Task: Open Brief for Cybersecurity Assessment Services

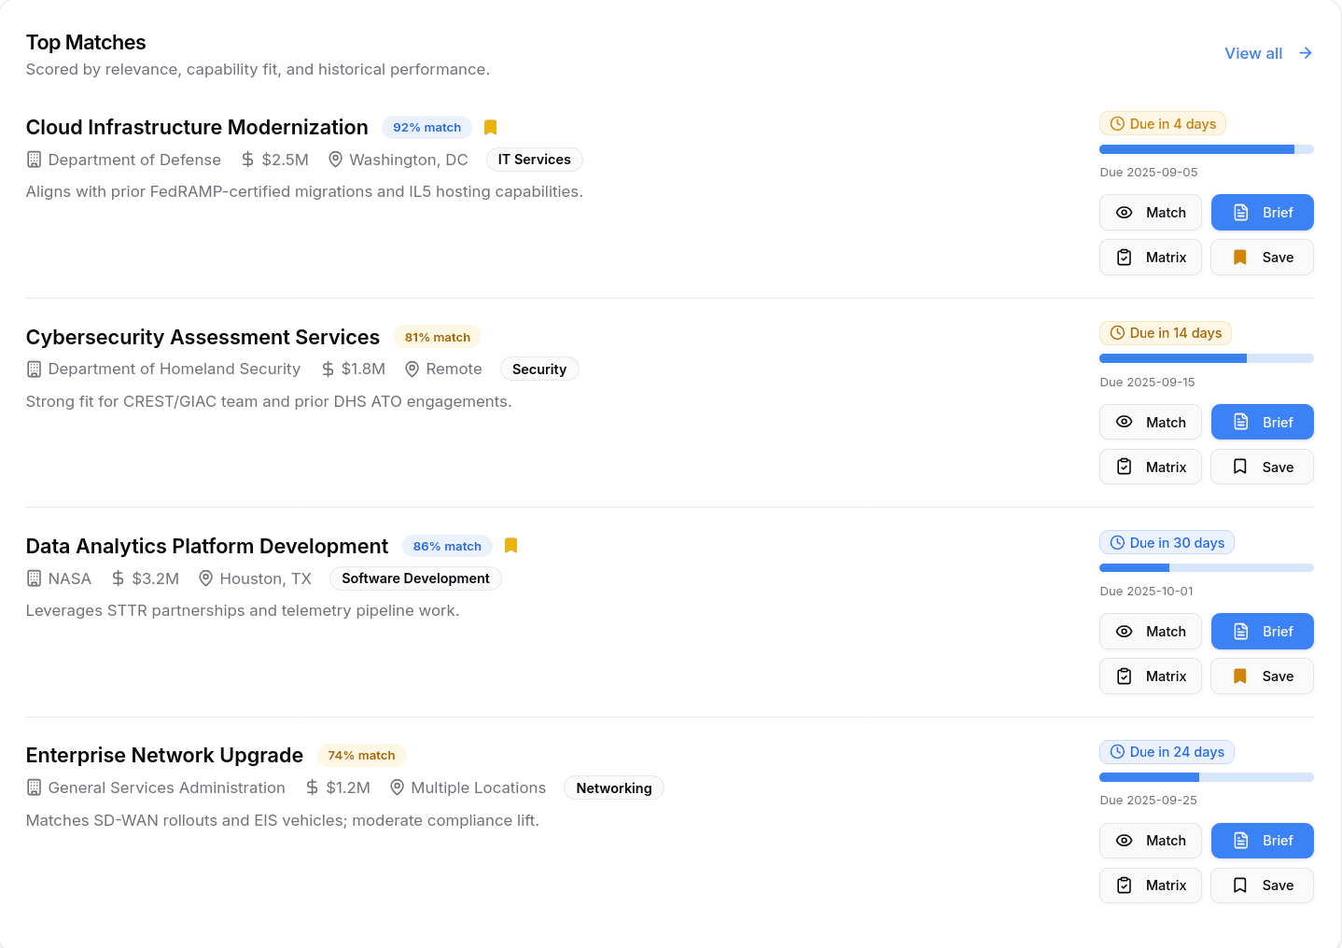Action: point(1262,423)
